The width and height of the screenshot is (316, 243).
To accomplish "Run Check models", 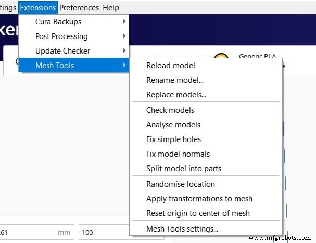I will [x=170, y=110].
